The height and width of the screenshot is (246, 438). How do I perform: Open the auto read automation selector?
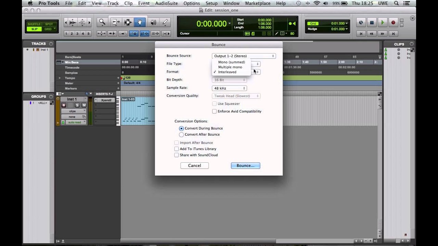[x=76, y=122]
